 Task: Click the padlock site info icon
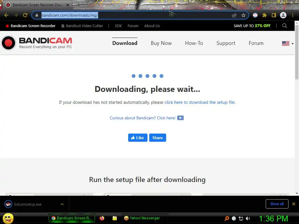coord(37,15)
